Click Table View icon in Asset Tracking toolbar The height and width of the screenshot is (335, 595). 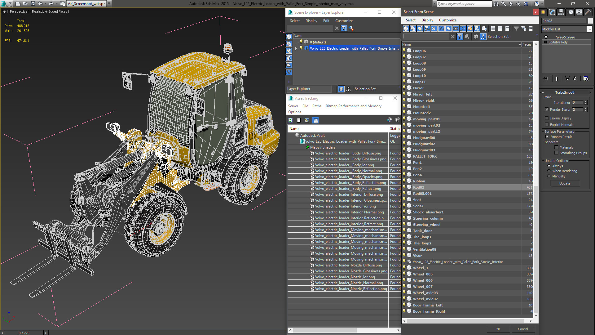[x=315, y=120]
